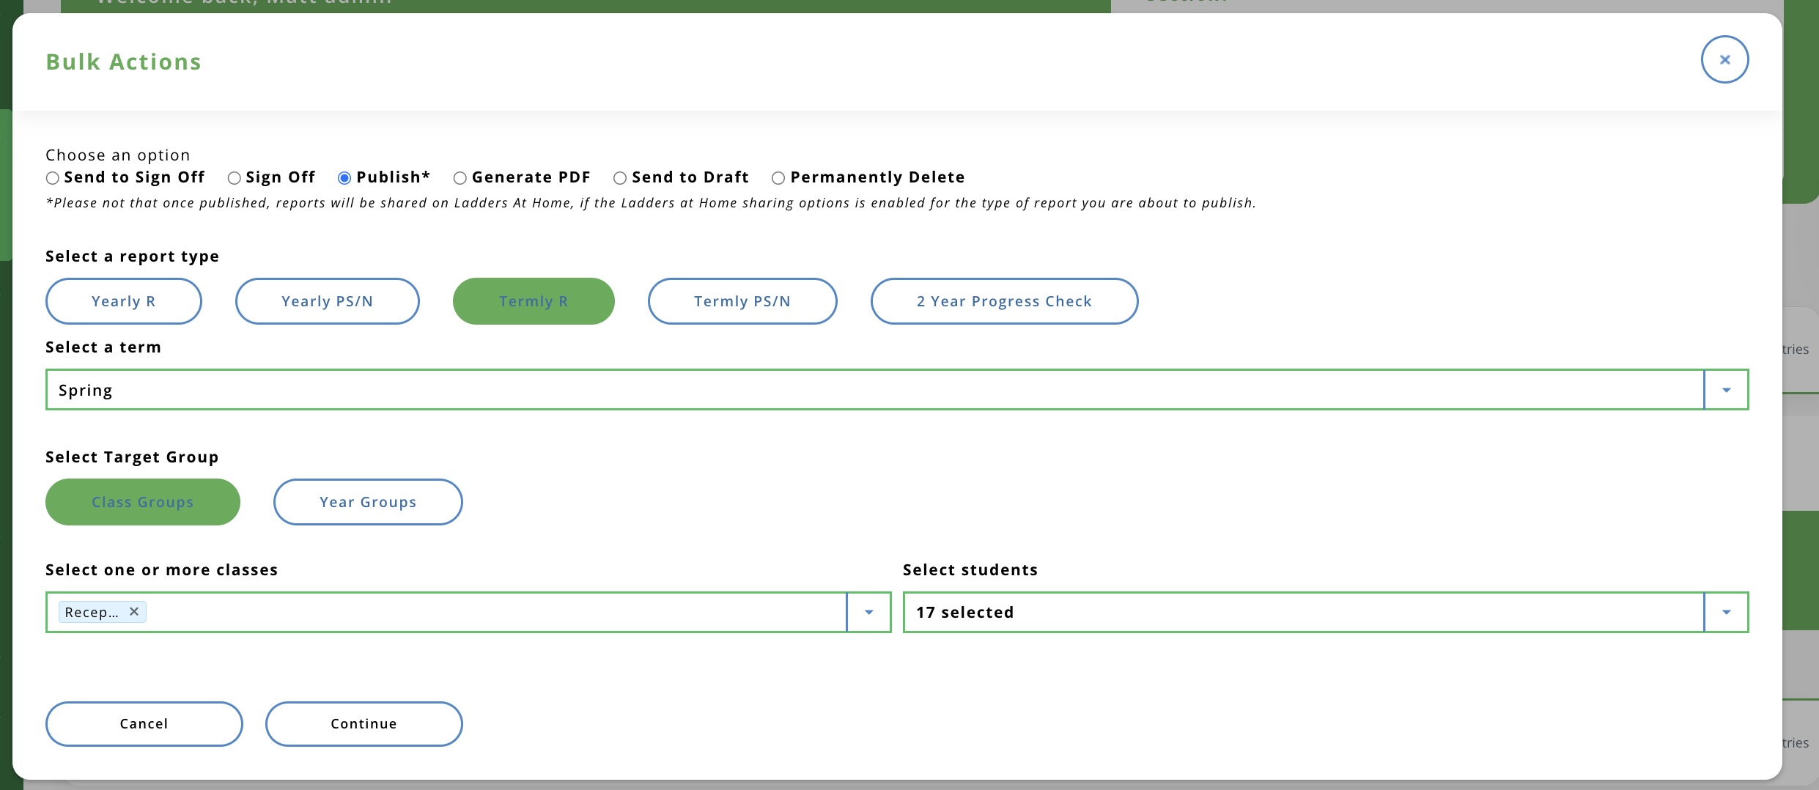Choose the Yearly R report type
The width and height of the screenshot is (1819, 790).
click(123, 301)
